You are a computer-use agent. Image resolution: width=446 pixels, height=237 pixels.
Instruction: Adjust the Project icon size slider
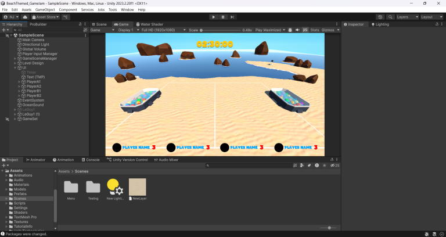[x=328, y=228]
